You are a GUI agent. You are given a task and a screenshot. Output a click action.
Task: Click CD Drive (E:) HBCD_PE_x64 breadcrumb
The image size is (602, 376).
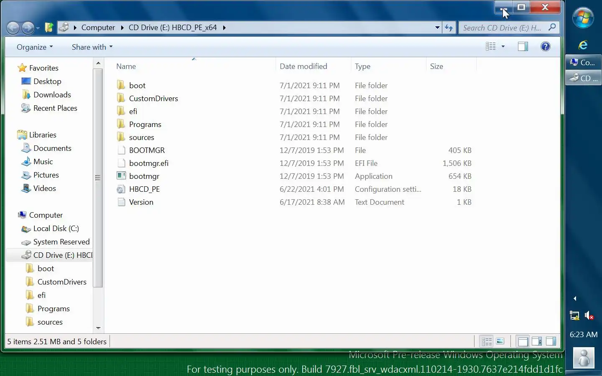pos(173,28)
